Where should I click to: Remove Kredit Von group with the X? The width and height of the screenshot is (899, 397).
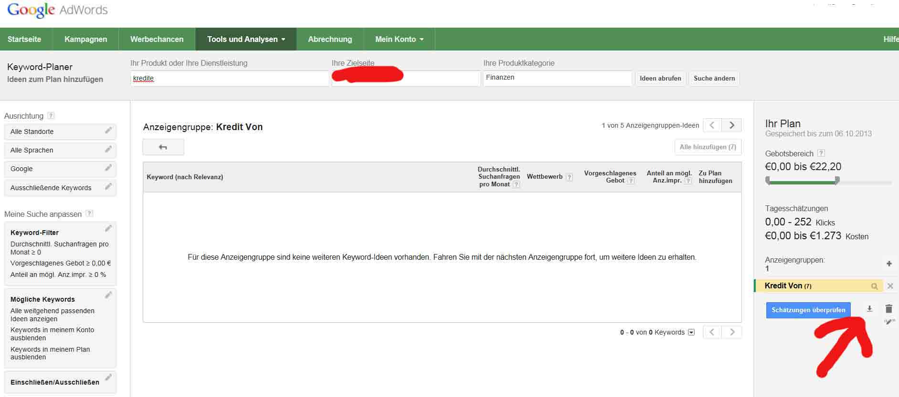[x=890, y=286]
